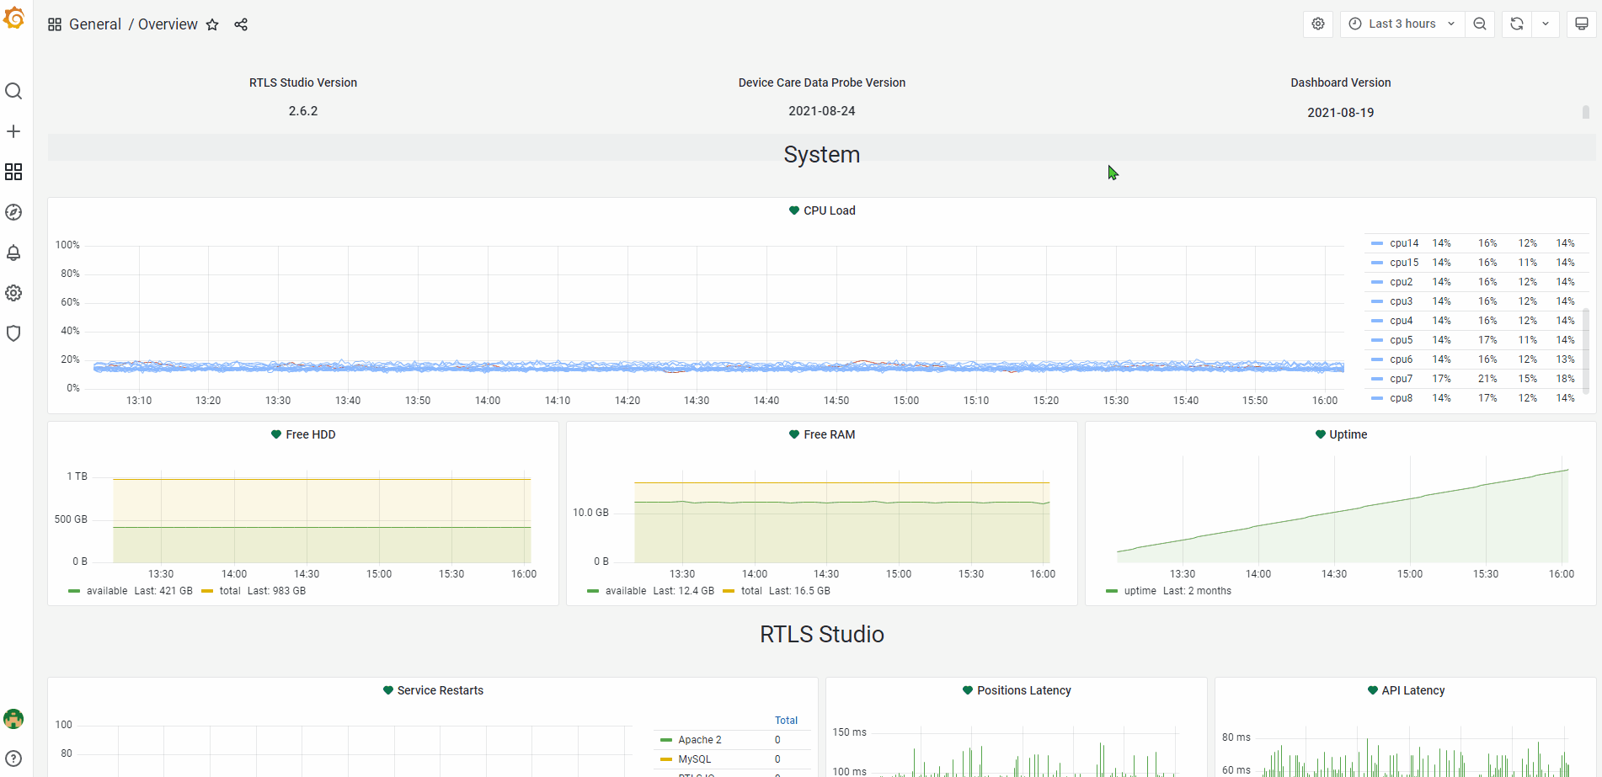Toggle MySQL series in Service Restarts legend

click(694, 759)
